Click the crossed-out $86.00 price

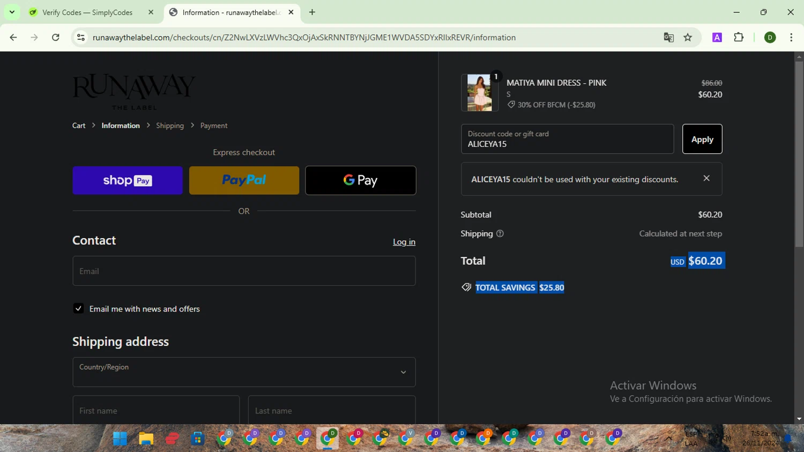click(x=712, y=83)
